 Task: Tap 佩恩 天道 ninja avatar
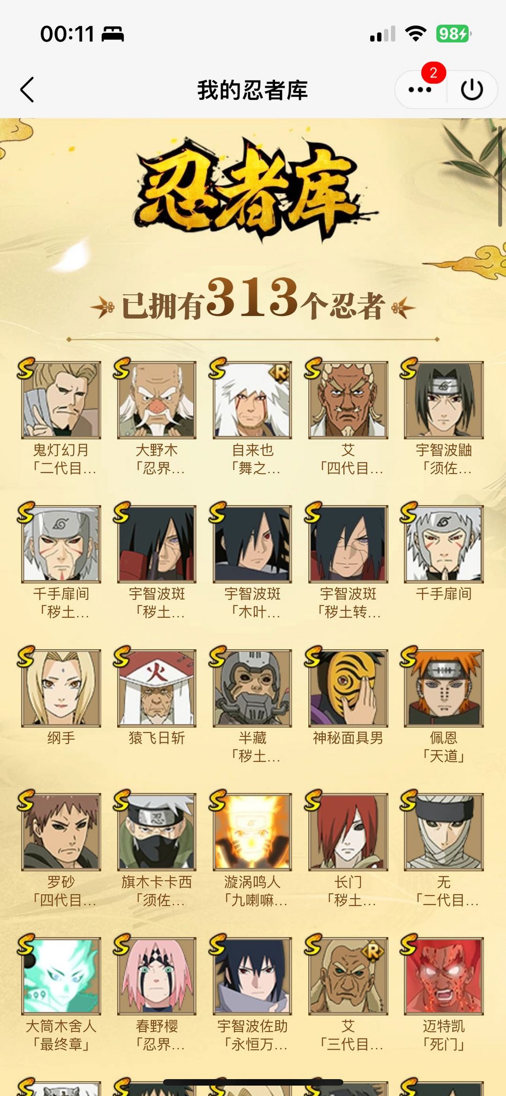[x=444, y=688]
